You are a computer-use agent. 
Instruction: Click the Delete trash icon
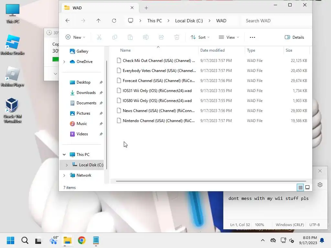tap(177, 37)
